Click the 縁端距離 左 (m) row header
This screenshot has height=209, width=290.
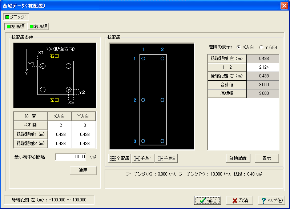[227, 59]
